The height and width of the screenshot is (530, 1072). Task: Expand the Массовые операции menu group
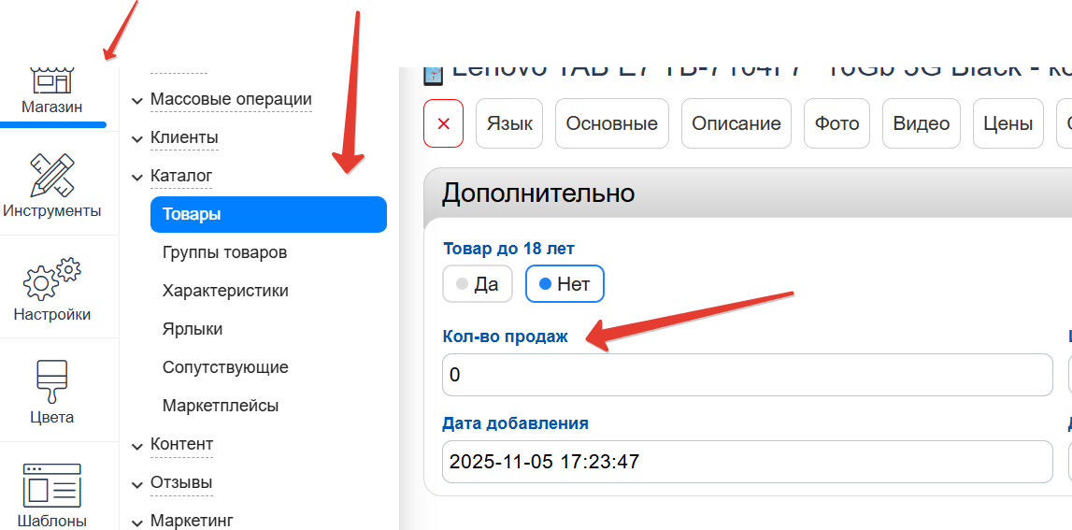pyautogui.click(x=231, y=99)
